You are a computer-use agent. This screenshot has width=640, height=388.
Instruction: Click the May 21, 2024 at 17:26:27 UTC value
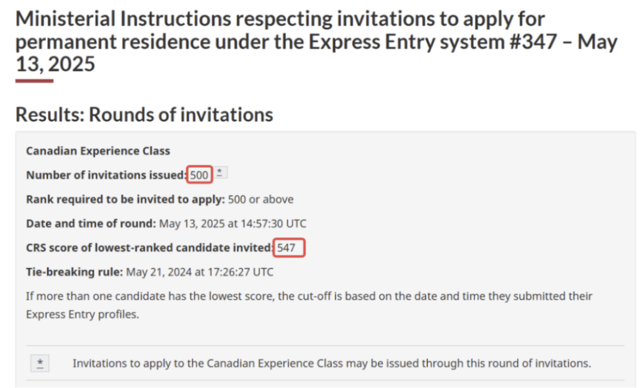coord(200,272)
